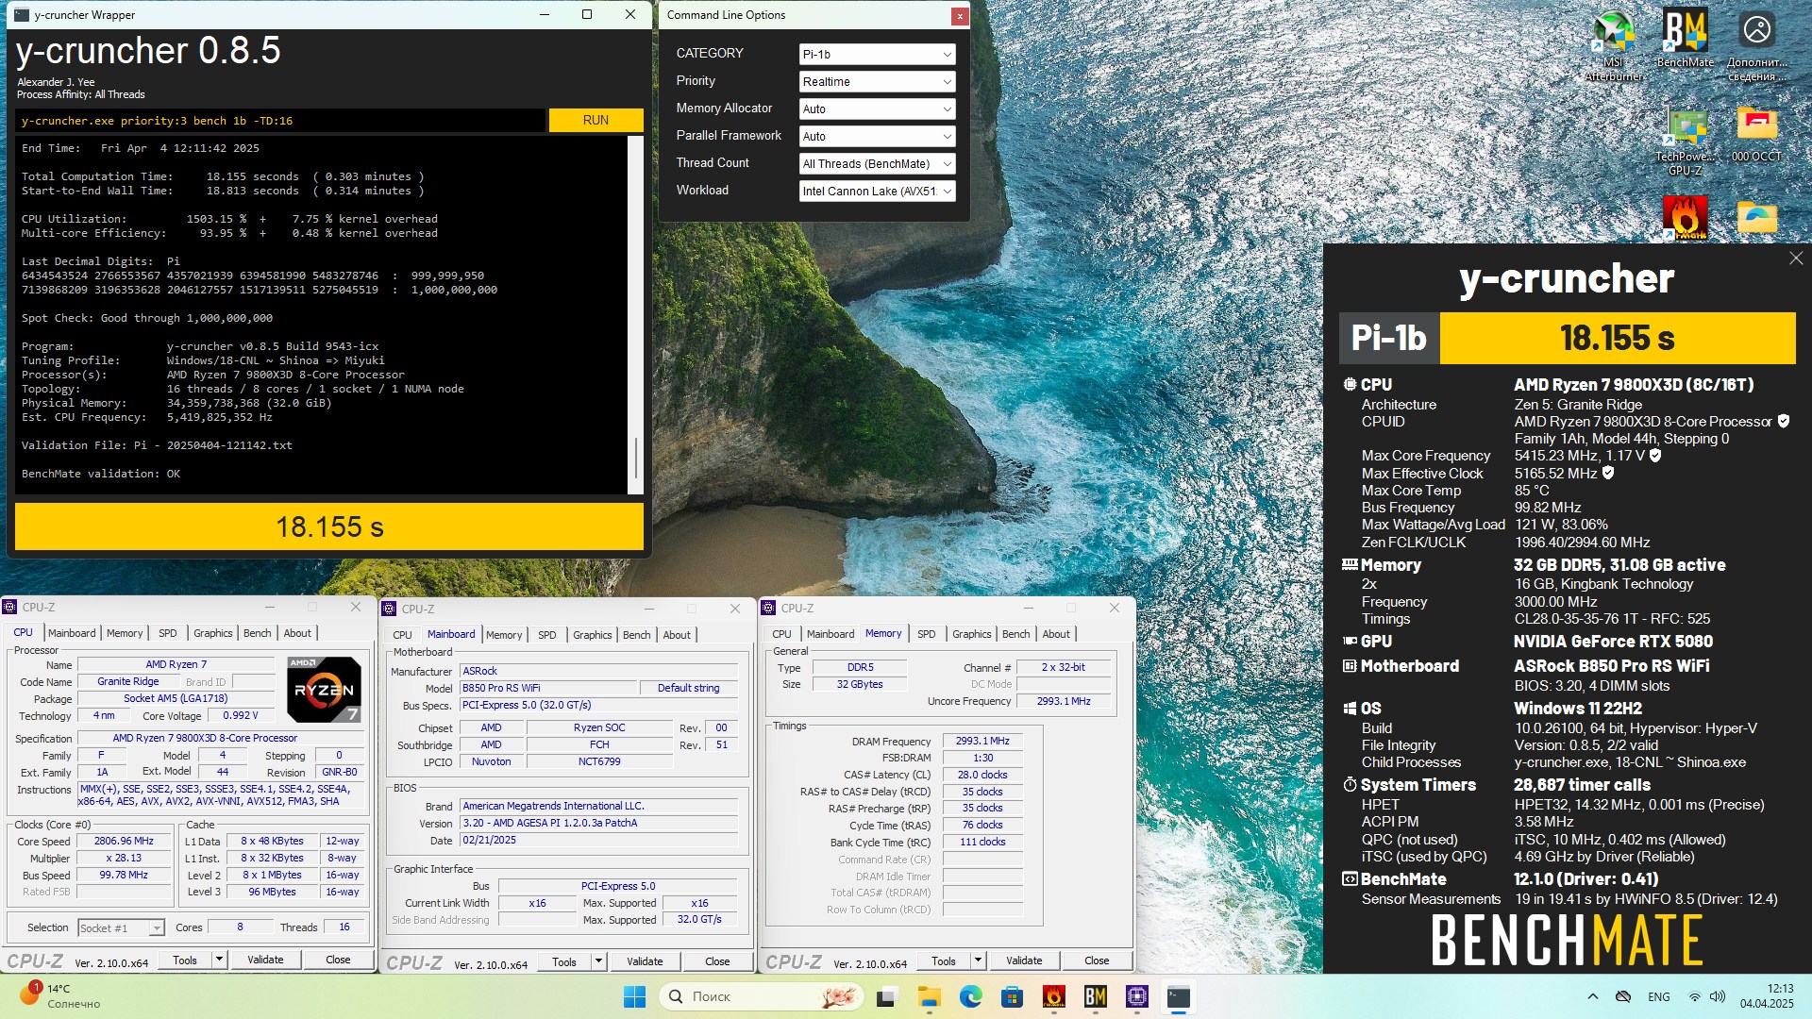Click the shield beside Max Effective Clock value
This screenshot has height=1019, width=1812.
point(1608,474)
